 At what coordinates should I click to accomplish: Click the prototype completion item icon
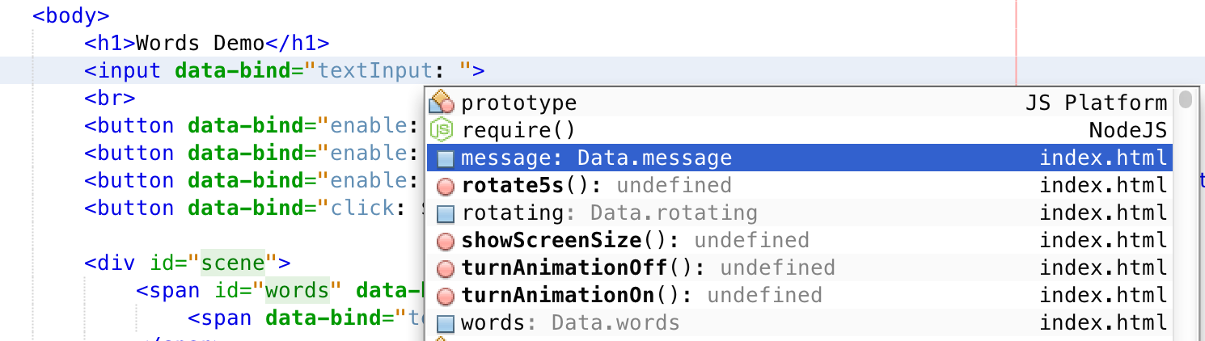442,103
